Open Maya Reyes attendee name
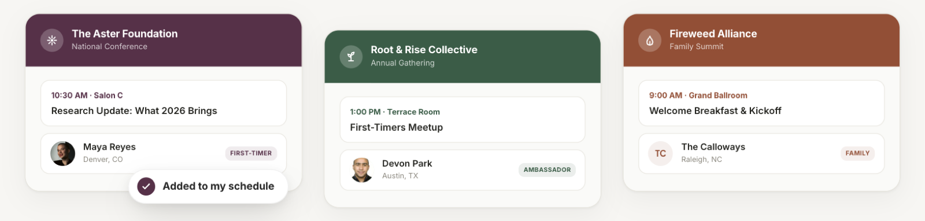 click(x=109, y=147)
